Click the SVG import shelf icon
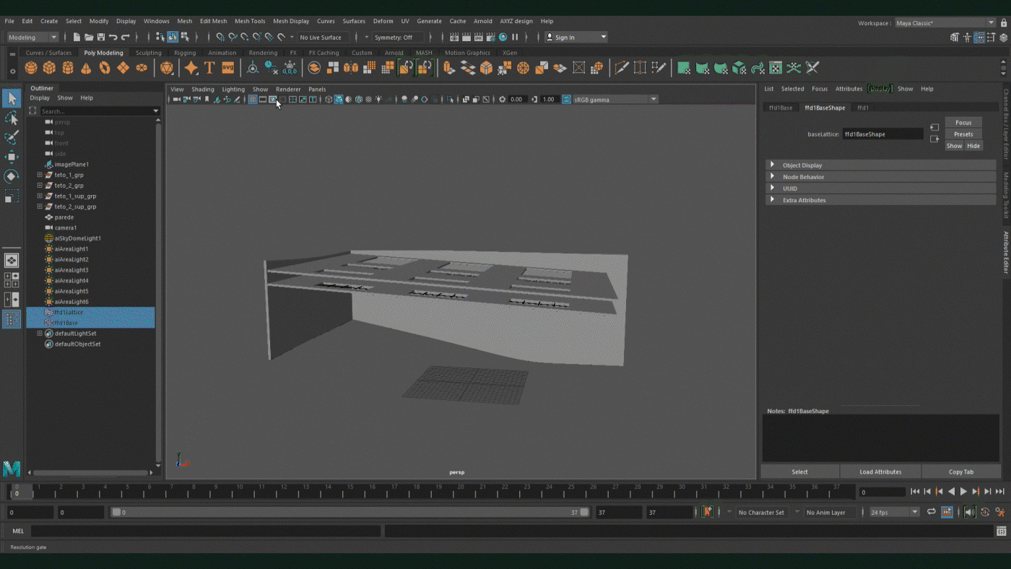 227,68
